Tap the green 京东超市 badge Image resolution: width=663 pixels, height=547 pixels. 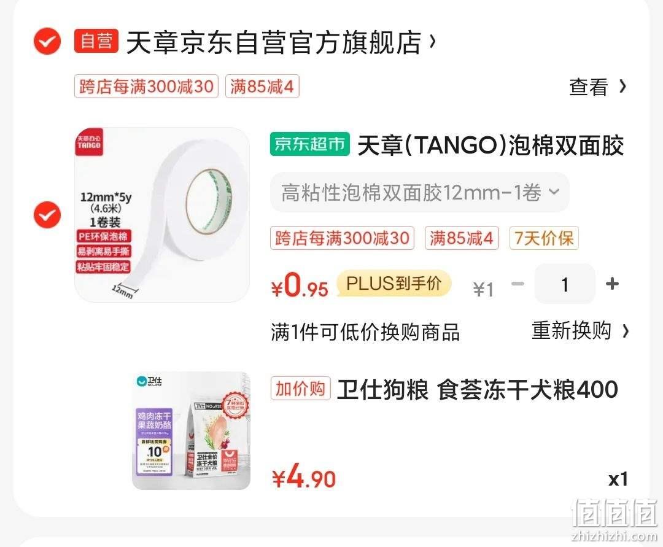(310, 144)
